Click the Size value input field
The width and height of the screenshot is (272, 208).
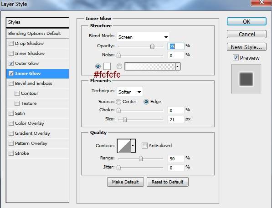tap(175, 119)
